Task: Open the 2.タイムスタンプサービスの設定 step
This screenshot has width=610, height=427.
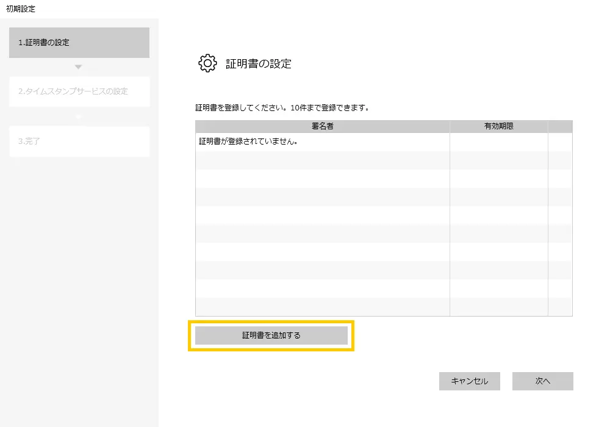Action: 79,91
